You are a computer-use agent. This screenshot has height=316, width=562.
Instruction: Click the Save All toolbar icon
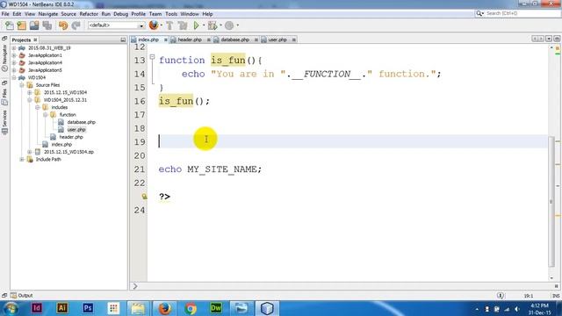coord(47,25)
